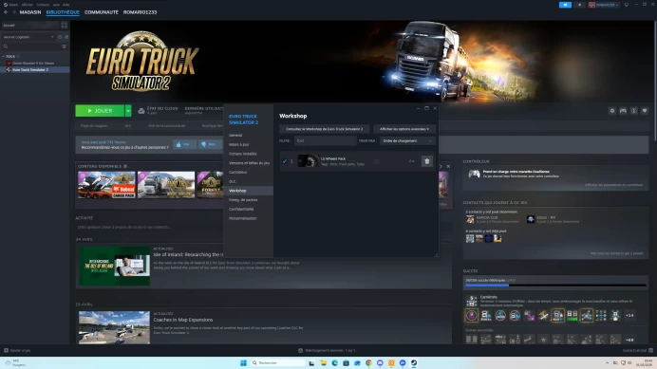Open the LS Wheels Pack thumbnail

[308, 161]
